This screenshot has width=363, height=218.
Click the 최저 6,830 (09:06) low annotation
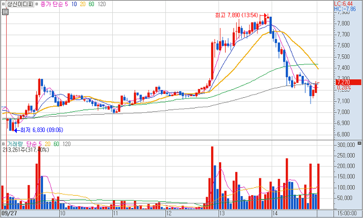(x=42, y=130)
